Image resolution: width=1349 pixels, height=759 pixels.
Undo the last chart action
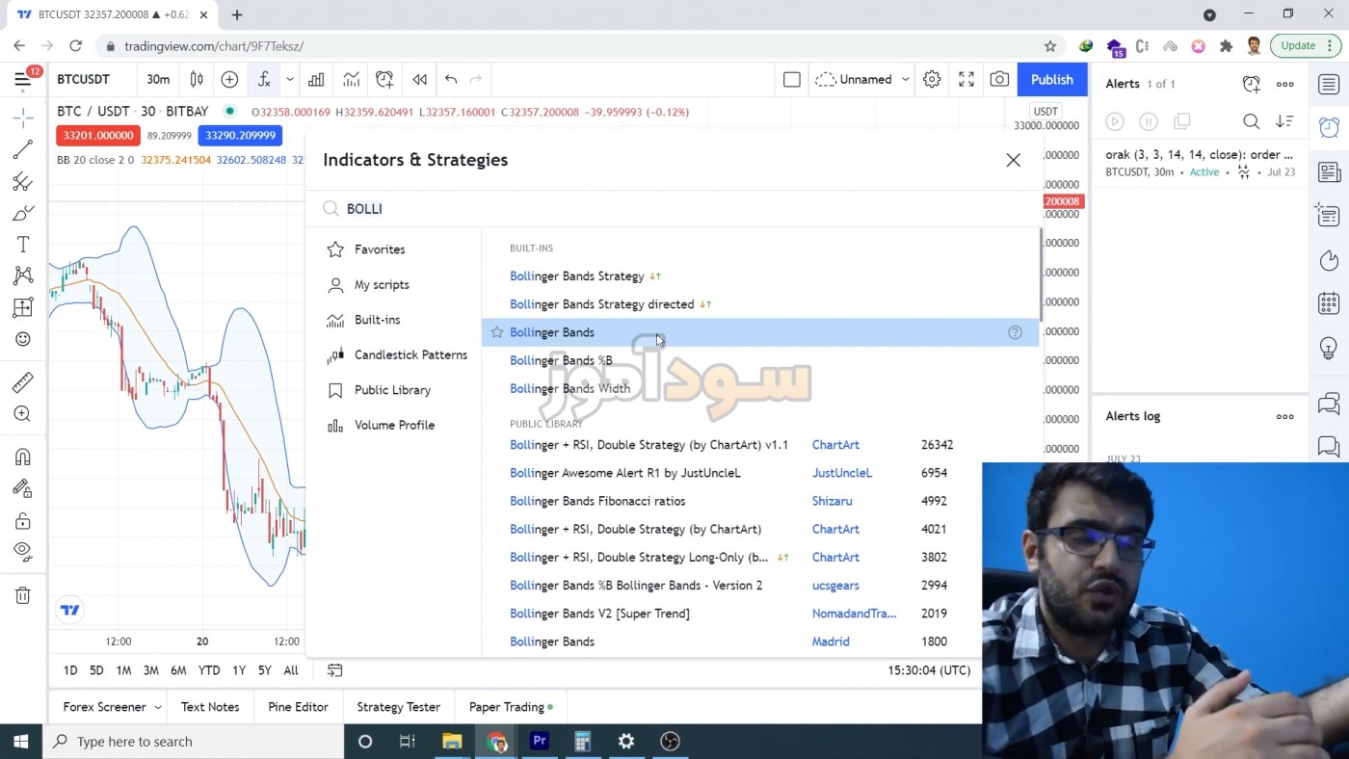pyautogui.click(x=451, y=79)
